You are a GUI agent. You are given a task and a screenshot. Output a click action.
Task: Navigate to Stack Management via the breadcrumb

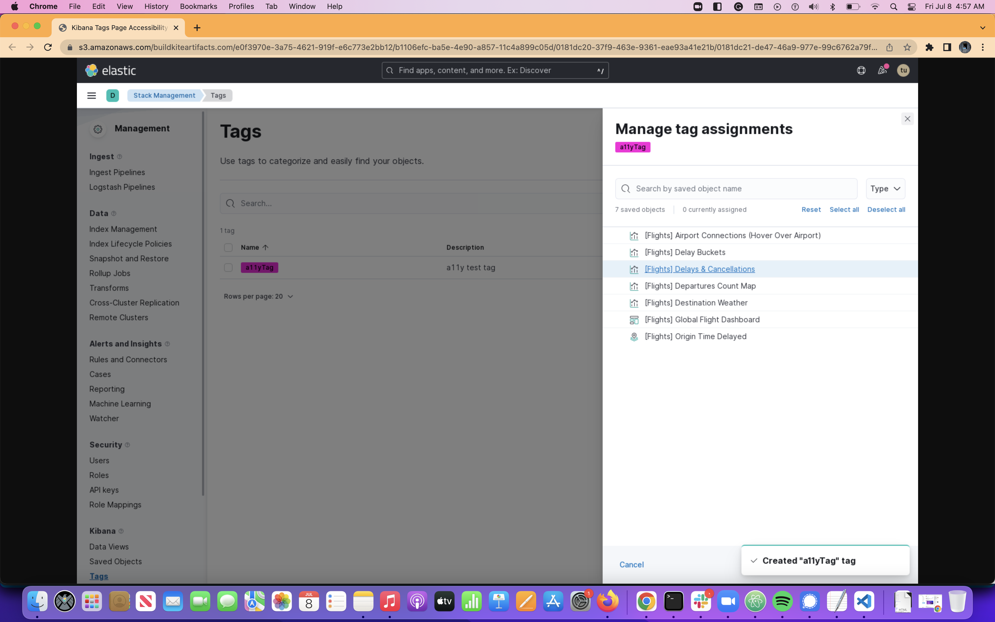click(x=164, y=95)
